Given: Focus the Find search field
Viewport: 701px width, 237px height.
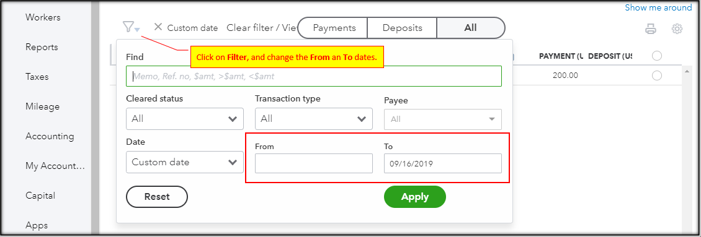Looking at the screenshot, I should (313, 76).
